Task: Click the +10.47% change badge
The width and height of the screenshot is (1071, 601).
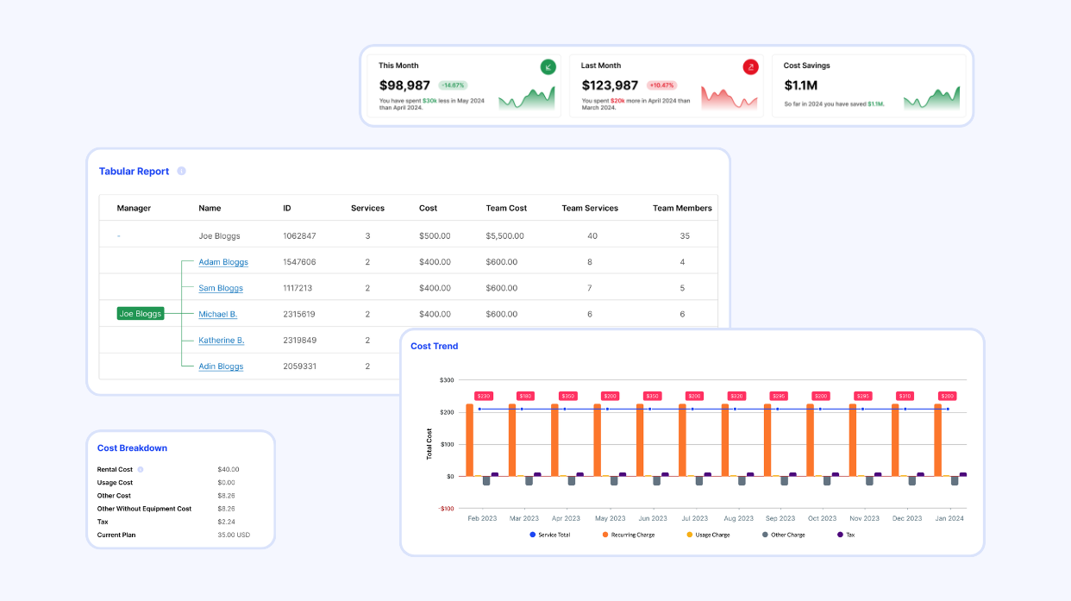Action: coord(662,85)
